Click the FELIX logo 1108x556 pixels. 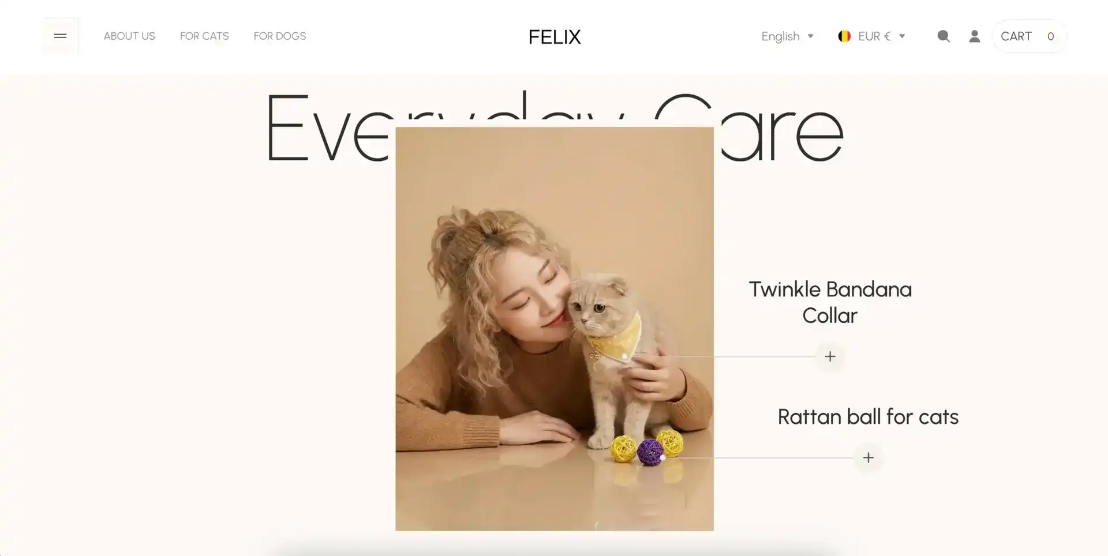(555, 37)
